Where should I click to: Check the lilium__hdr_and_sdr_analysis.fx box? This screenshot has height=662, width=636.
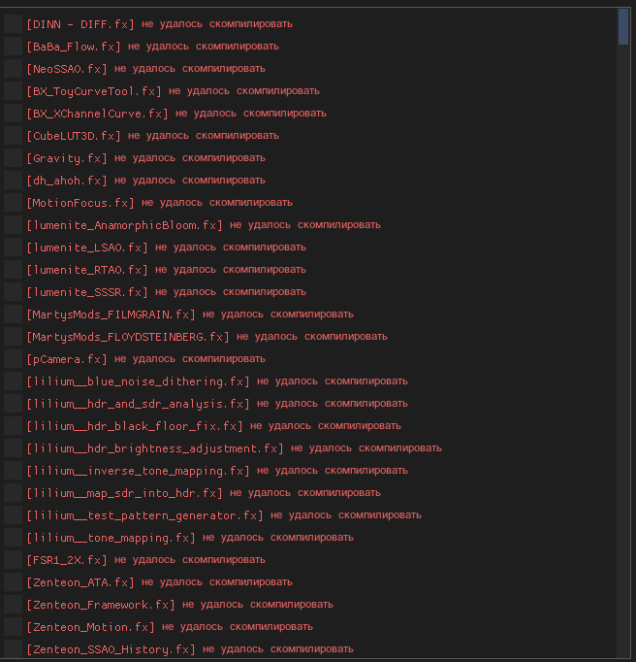coord(13,404)
